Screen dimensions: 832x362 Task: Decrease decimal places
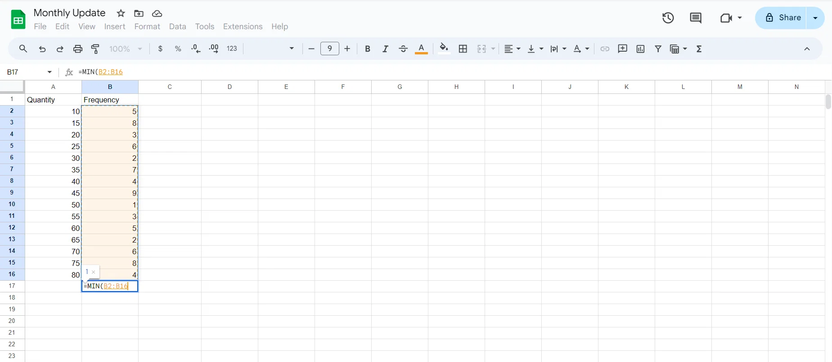click(196, 49)
